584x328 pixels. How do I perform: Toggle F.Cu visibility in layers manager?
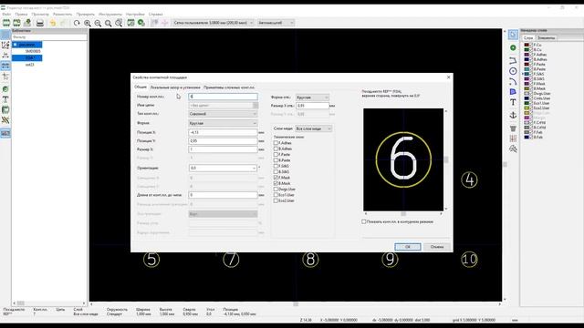531,45
